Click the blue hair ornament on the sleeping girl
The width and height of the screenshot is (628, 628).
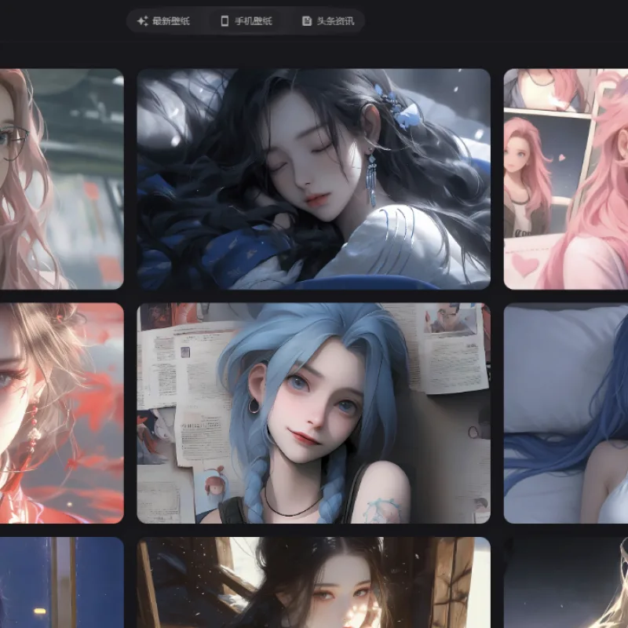[396, 106]
